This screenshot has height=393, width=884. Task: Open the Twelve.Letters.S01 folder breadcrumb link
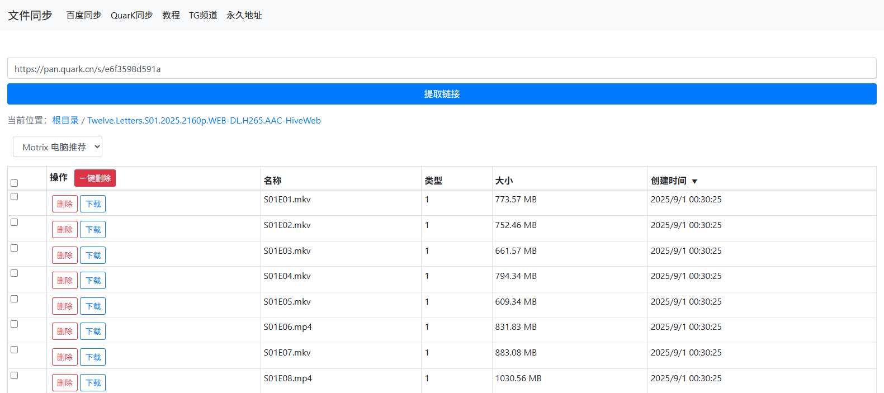click(x=204, y=120)
